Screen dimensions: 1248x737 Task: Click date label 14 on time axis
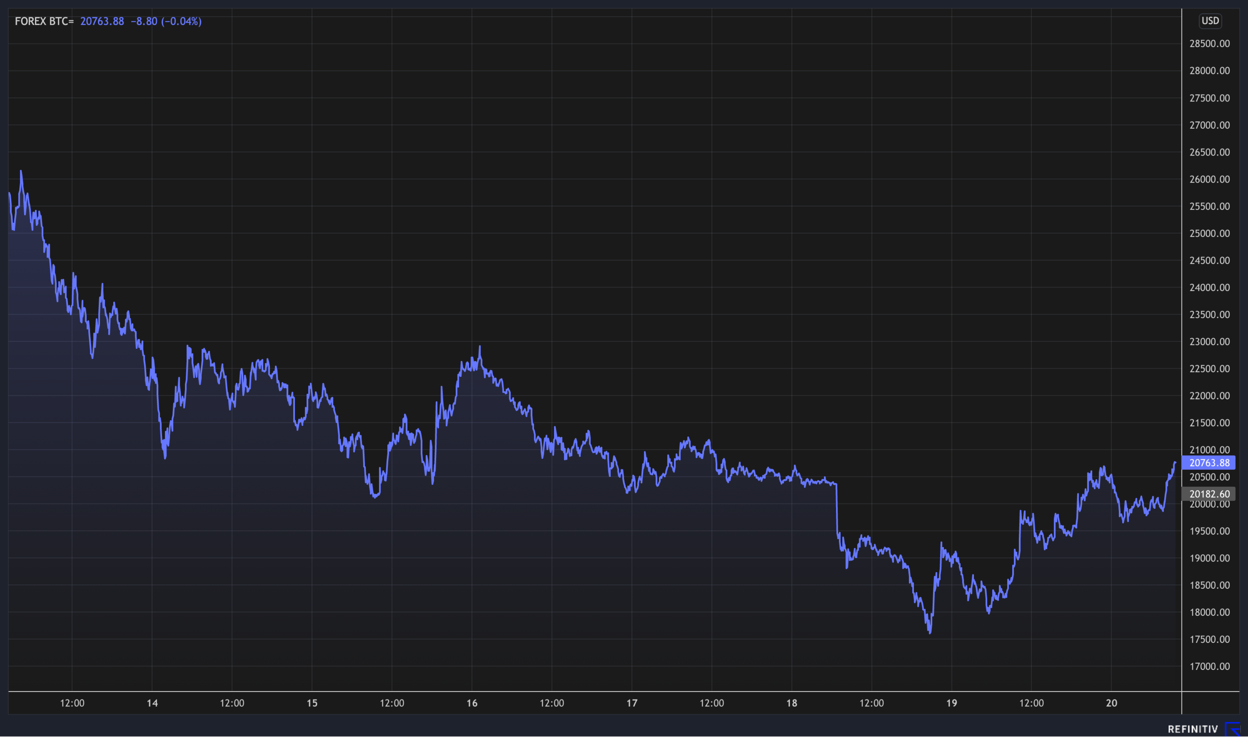[x=152, y=703]
